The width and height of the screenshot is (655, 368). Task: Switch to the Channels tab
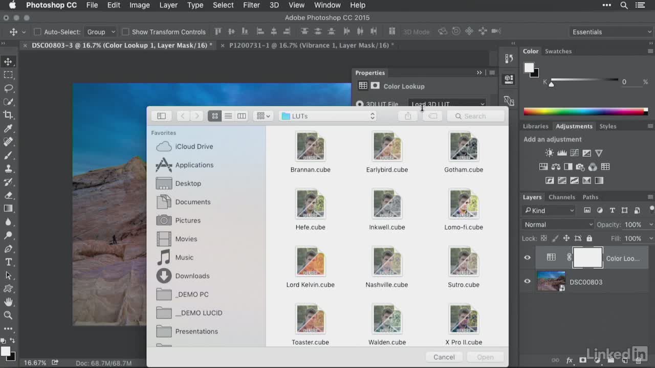562,197
